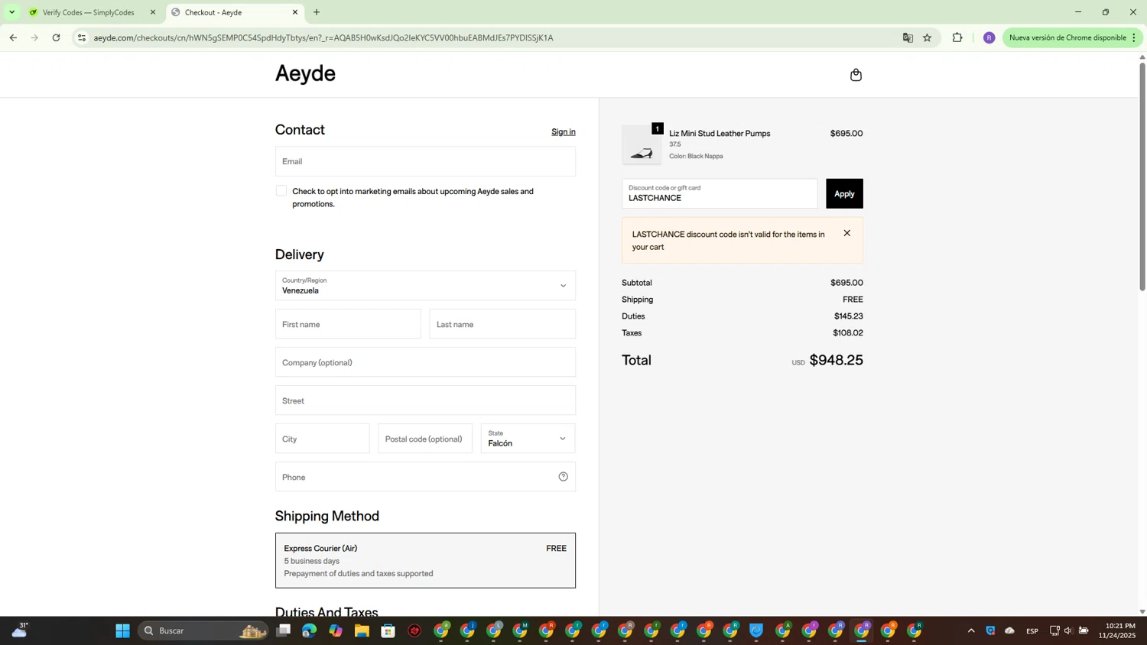This screenshot has height=645, width=1147.
Task: View site information icon in address bar
Action: pos(82,37)
